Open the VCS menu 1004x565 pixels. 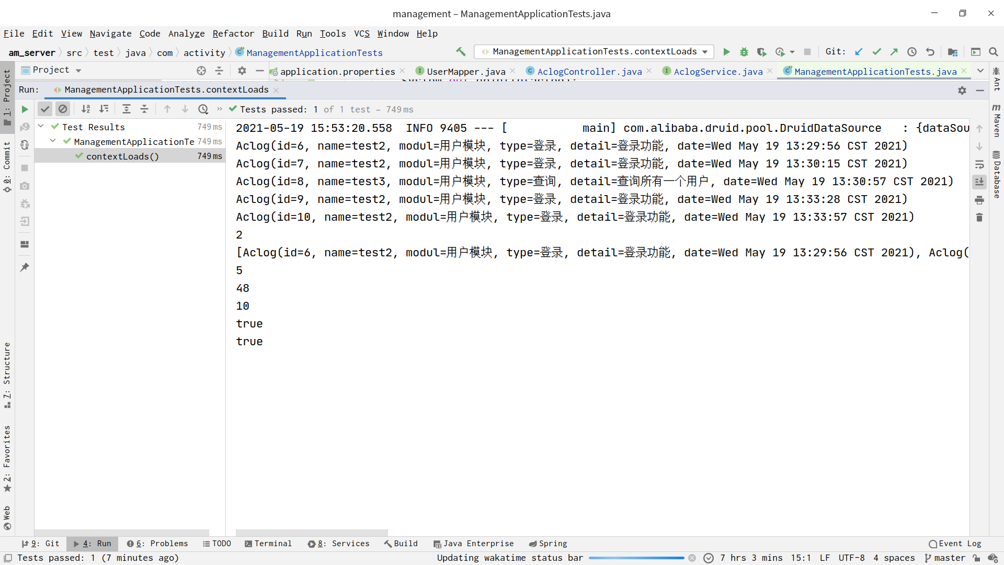point(361,33)
